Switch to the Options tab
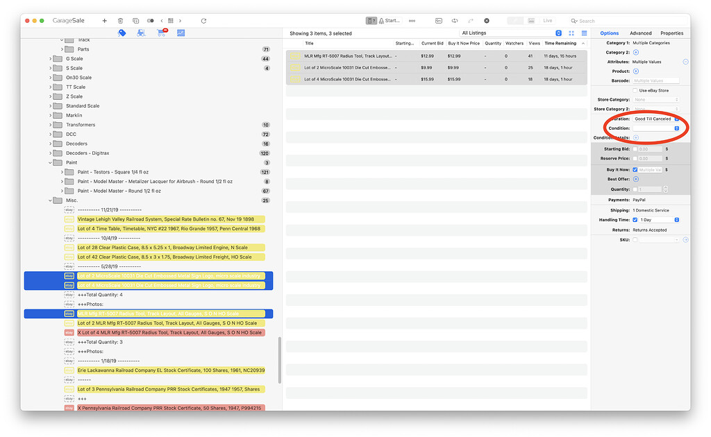The height and width of the screenshot is (437, 711). pos(609,33)
